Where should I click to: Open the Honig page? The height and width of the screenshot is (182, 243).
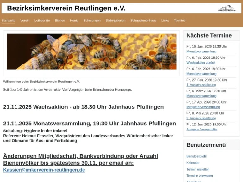pyautogui.click(x=74, y=21)
